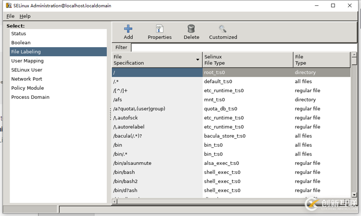This screenshot has height=216, width=361.
Task: Select User Mapping in the sidebar
Action: tap(58, 61)
